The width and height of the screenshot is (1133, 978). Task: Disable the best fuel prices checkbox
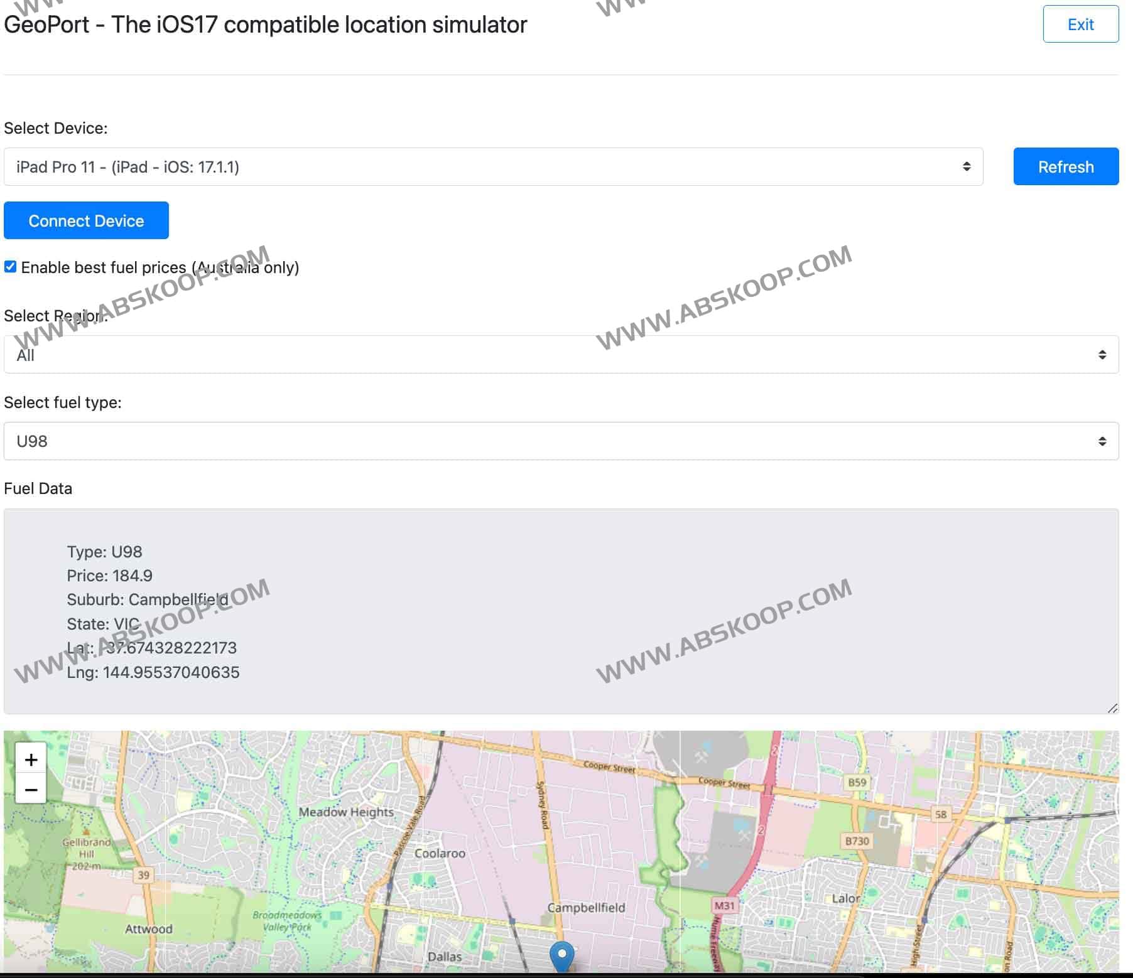(x=10, y=266)
